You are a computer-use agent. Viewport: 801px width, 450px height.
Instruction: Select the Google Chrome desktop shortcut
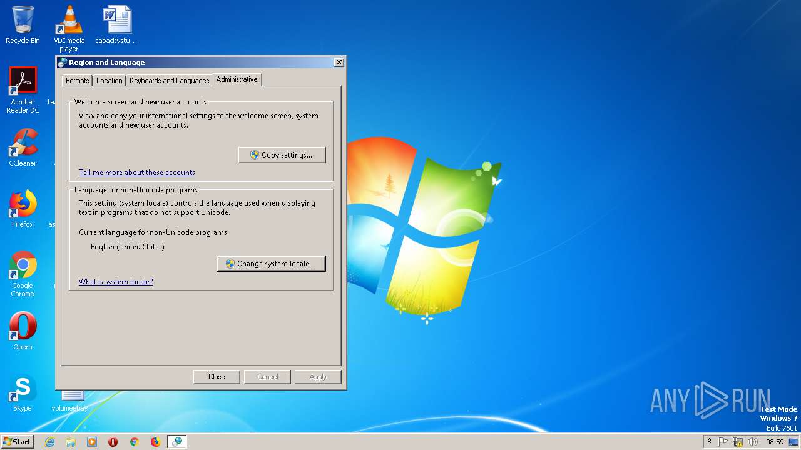point(23,274)
